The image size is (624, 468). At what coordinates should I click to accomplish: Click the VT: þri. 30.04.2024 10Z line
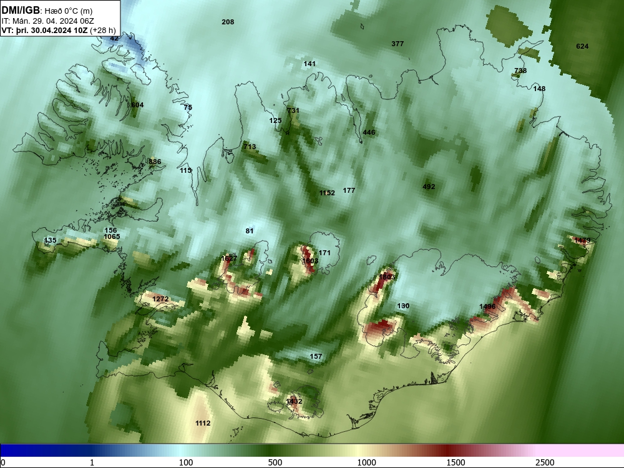click(59, 31)
